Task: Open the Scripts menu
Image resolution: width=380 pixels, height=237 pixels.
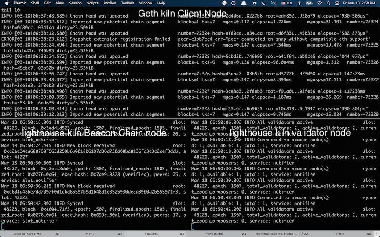Action: [92, 3]
